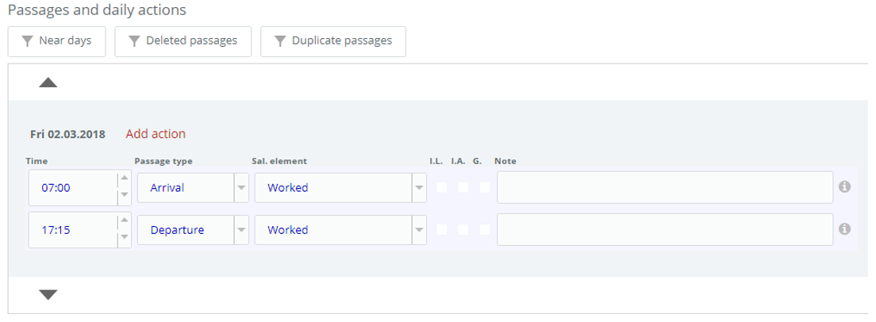Image resolution: width=876 pixels, height=322 pixels.
Task: Increase the 17:15 time with up arrow
Action: point(124,221)
